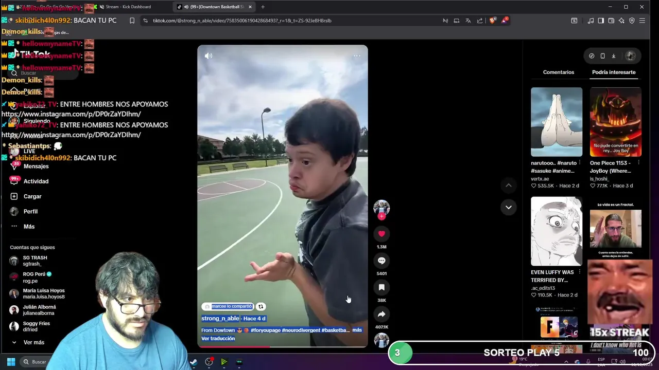Close the Downtown Basketball browser tab
The height and width of the screenshot is (370, 659).
pyautogui.click(x=250, y=7)
